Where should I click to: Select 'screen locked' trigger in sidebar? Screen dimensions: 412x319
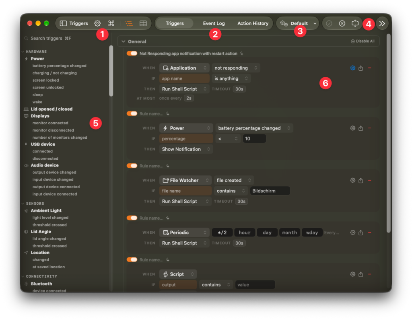(46, 80)
